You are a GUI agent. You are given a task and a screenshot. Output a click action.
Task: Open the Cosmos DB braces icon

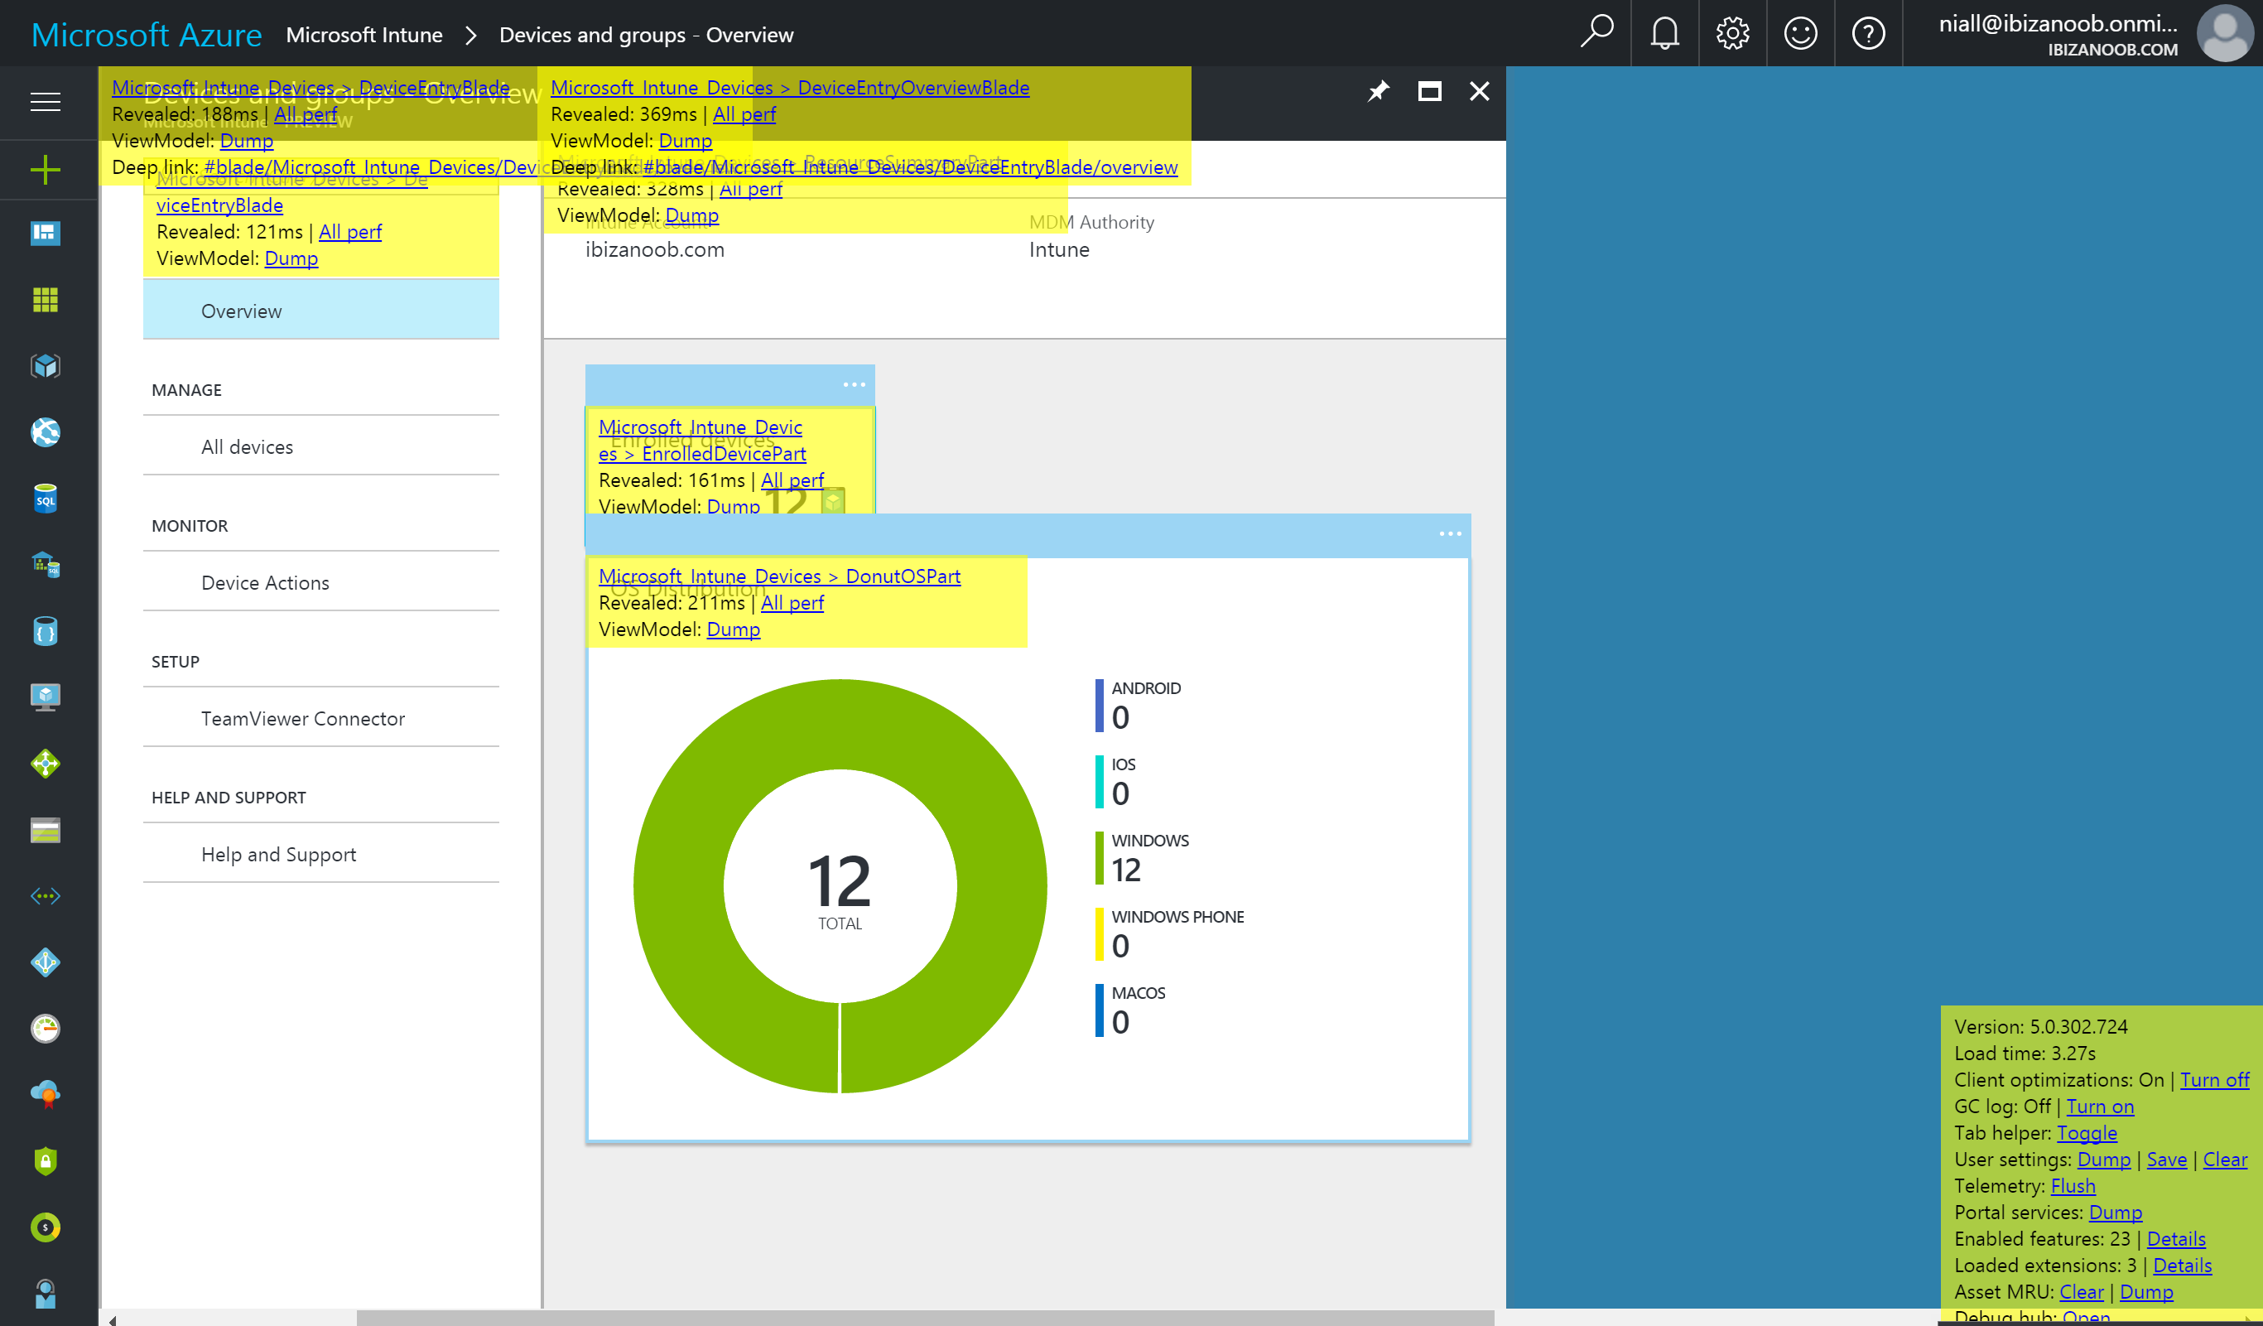(46, 632)
